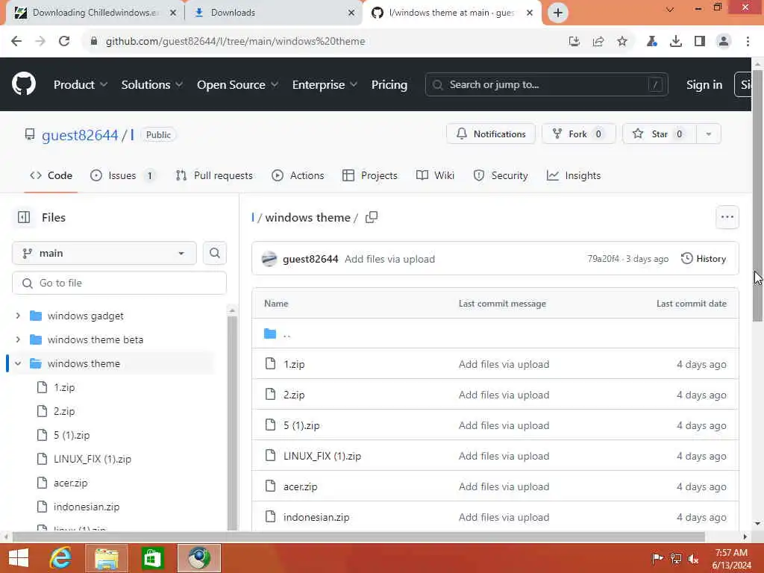Viewport: 764px width, 573px height.
Task: Expand the windows theme beta folder
Action: pos(18,339)
